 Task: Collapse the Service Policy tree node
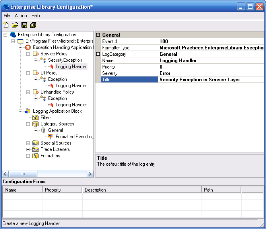click(28, 54)
